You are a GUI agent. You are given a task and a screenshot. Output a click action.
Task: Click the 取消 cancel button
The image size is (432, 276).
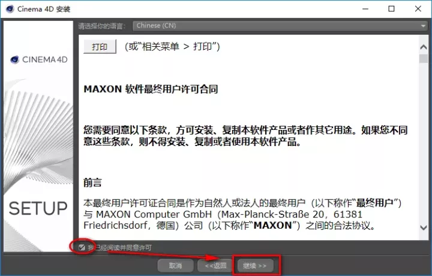(175, 266)
